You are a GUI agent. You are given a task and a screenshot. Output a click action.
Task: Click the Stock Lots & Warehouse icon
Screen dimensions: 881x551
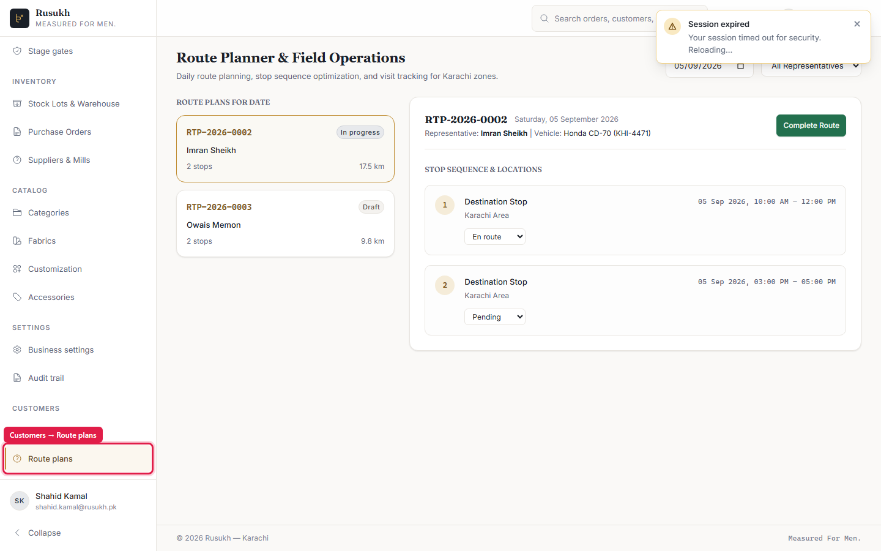click(17, 103)
